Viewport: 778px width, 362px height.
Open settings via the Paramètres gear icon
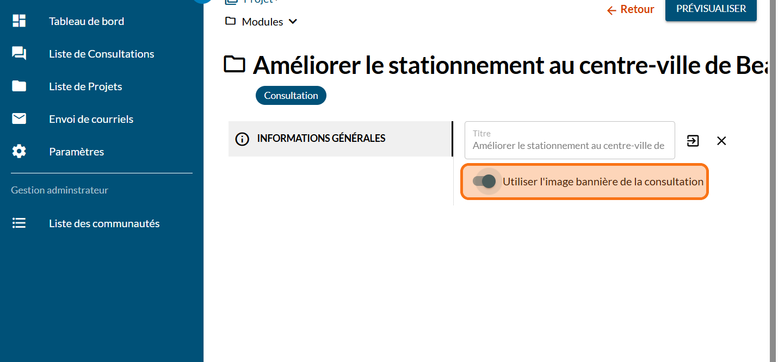tap(19, 151)
